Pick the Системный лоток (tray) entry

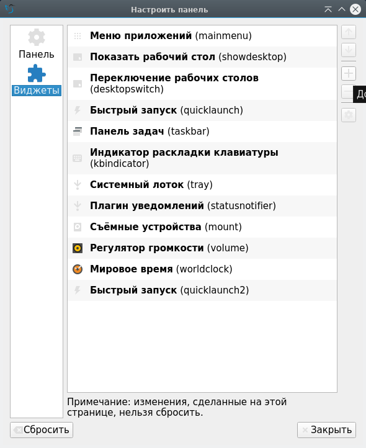202,185
